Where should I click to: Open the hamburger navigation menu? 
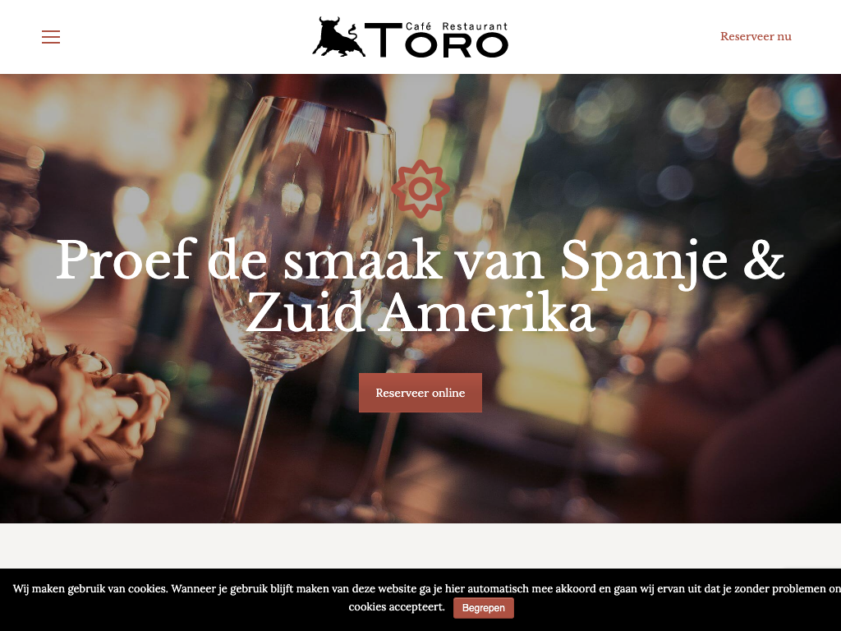click(x=51, y=36)
